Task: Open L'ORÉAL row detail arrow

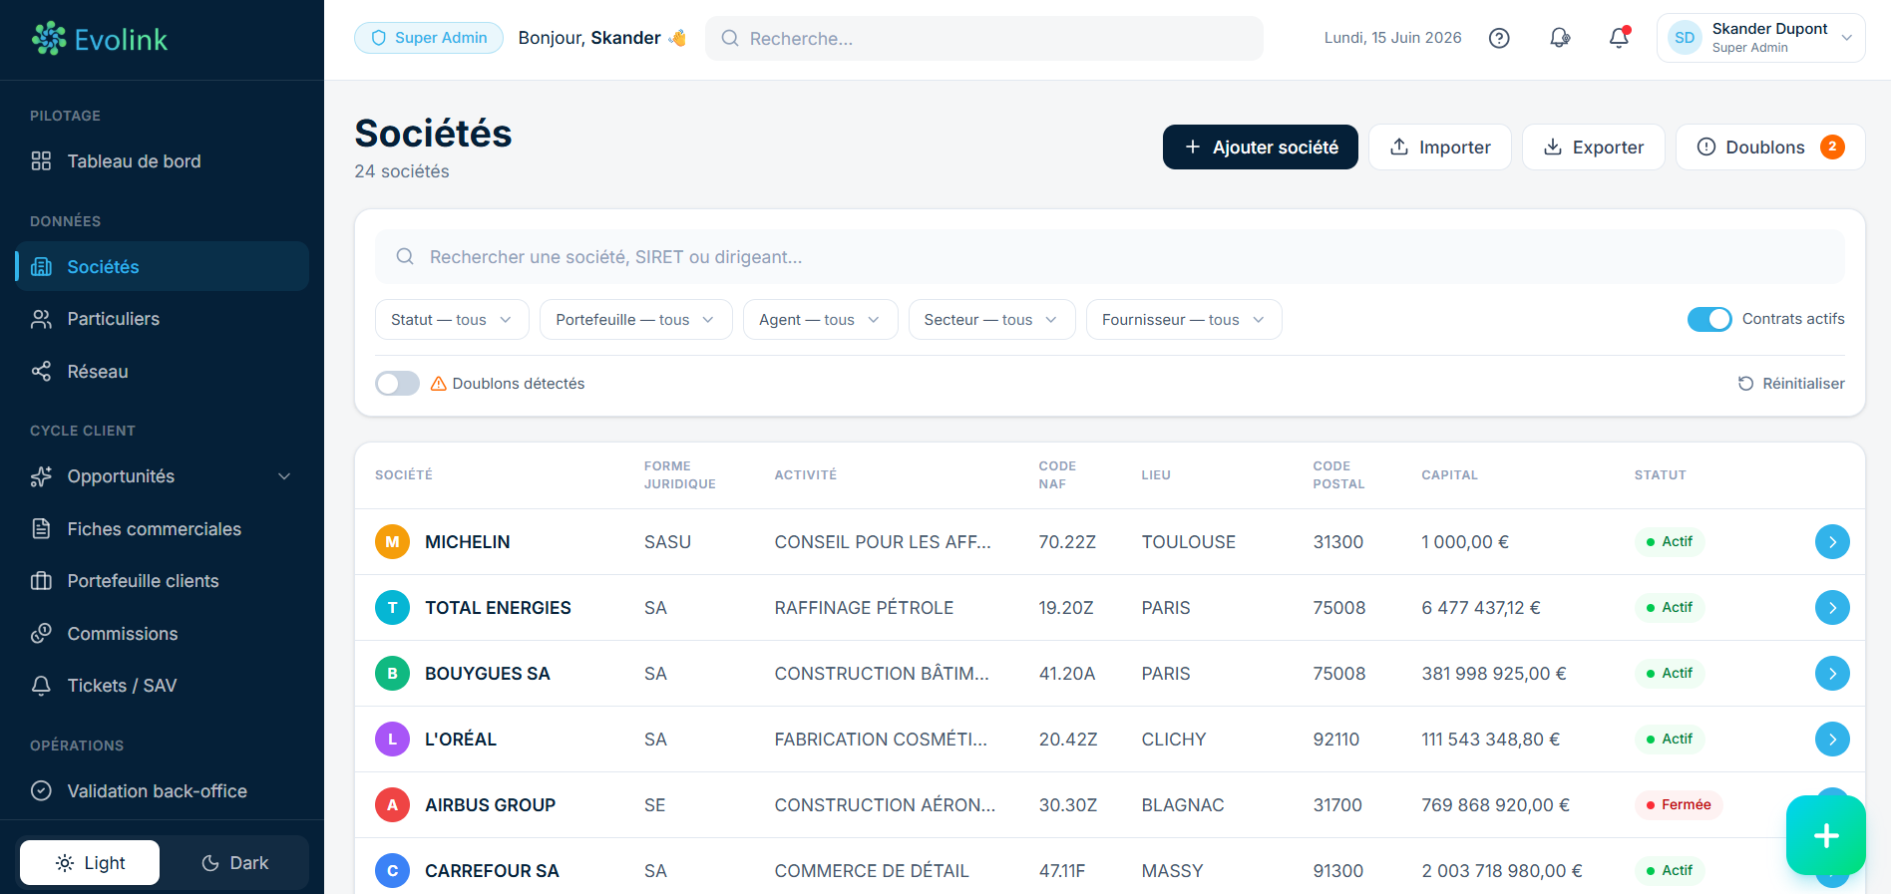Action: 1832,740
